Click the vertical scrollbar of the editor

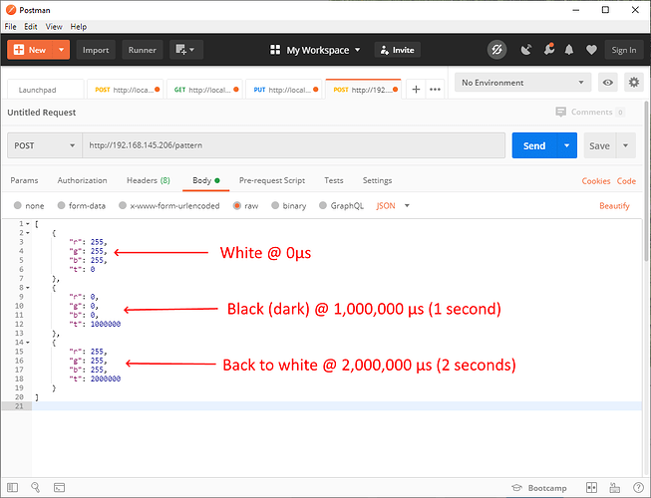point(646,181)
